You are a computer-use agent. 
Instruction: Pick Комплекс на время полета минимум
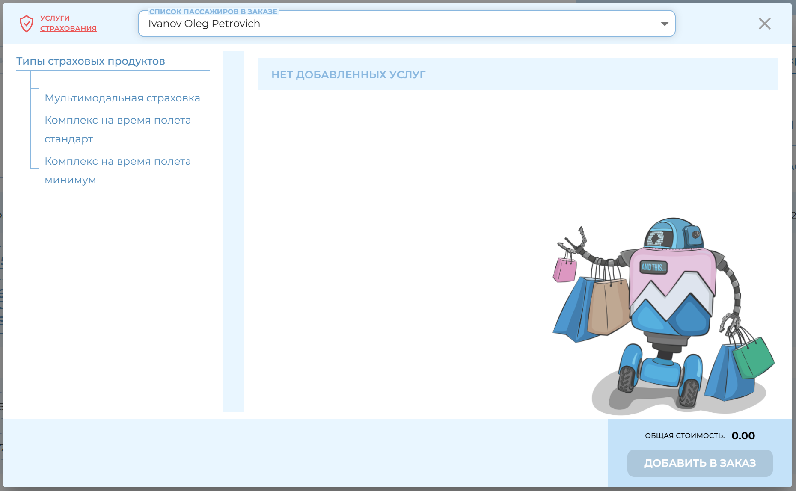(x=117, y=170)
